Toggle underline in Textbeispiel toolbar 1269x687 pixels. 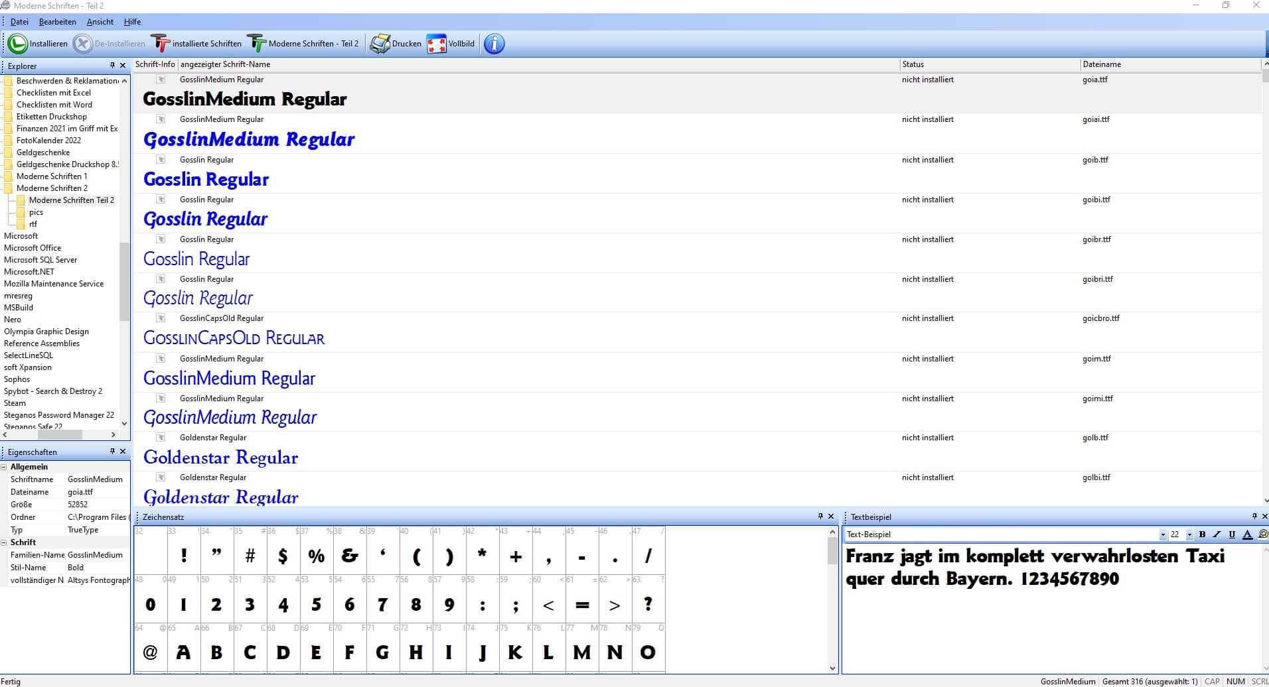[x=1232, y=534]
